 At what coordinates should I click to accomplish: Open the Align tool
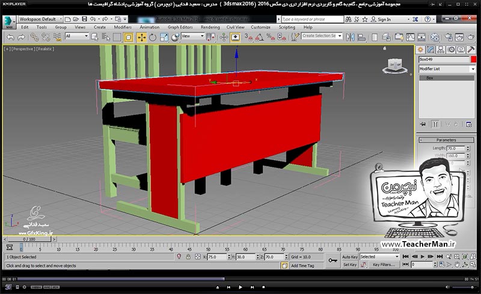click(362, 37)
